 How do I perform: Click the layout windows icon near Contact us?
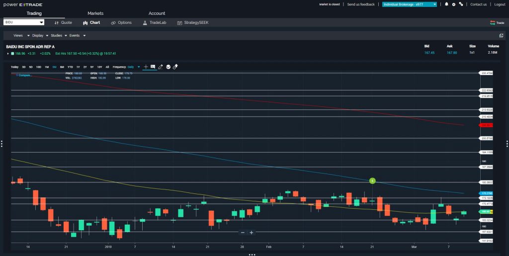pyautogui.click(x=461, y=4)
